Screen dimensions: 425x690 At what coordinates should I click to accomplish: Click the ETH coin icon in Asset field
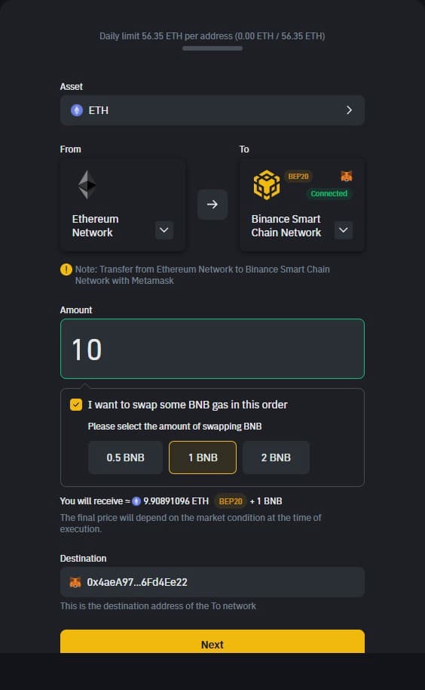coord(77,110)
